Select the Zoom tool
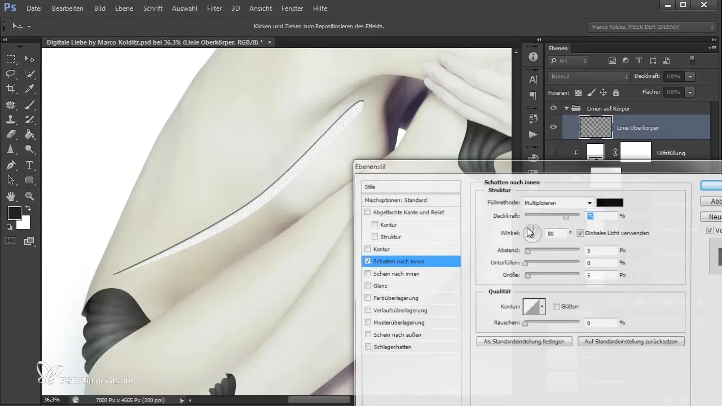 click(29, 196)
